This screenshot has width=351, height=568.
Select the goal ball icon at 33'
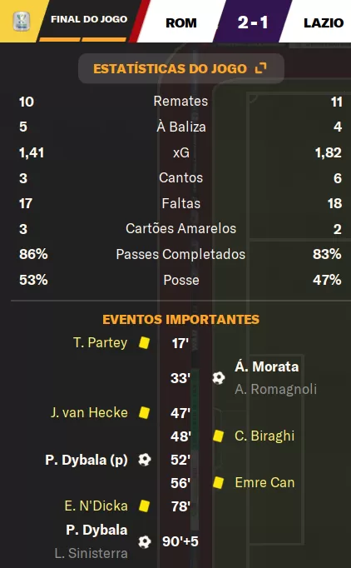click(218, 378)
